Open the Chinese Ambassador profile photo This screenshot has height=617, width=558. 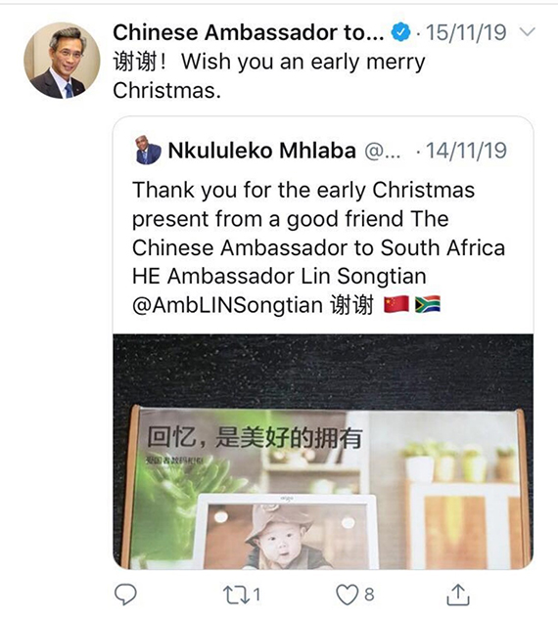tap(62, 61)
